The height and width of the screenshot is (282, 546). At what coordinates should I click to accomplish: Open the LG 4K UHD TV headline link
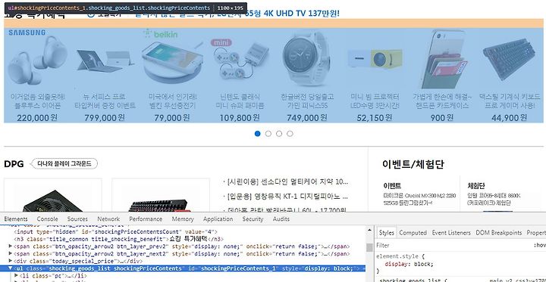pos(237,13)
